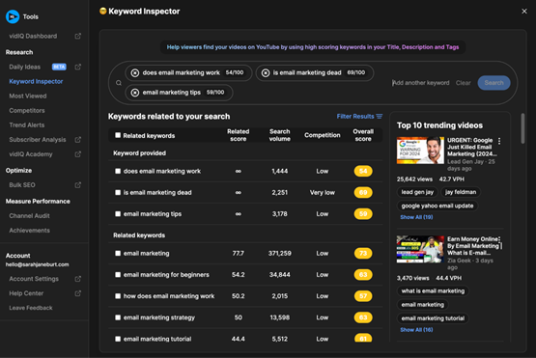Open three-dot menu on URGENT Google video

[x=499, y=141]
